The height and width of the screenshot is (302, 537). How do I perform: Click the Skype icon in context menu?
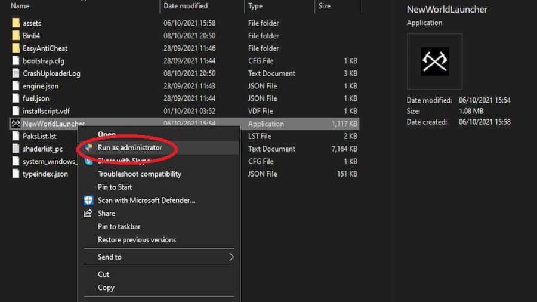point(89,161)
